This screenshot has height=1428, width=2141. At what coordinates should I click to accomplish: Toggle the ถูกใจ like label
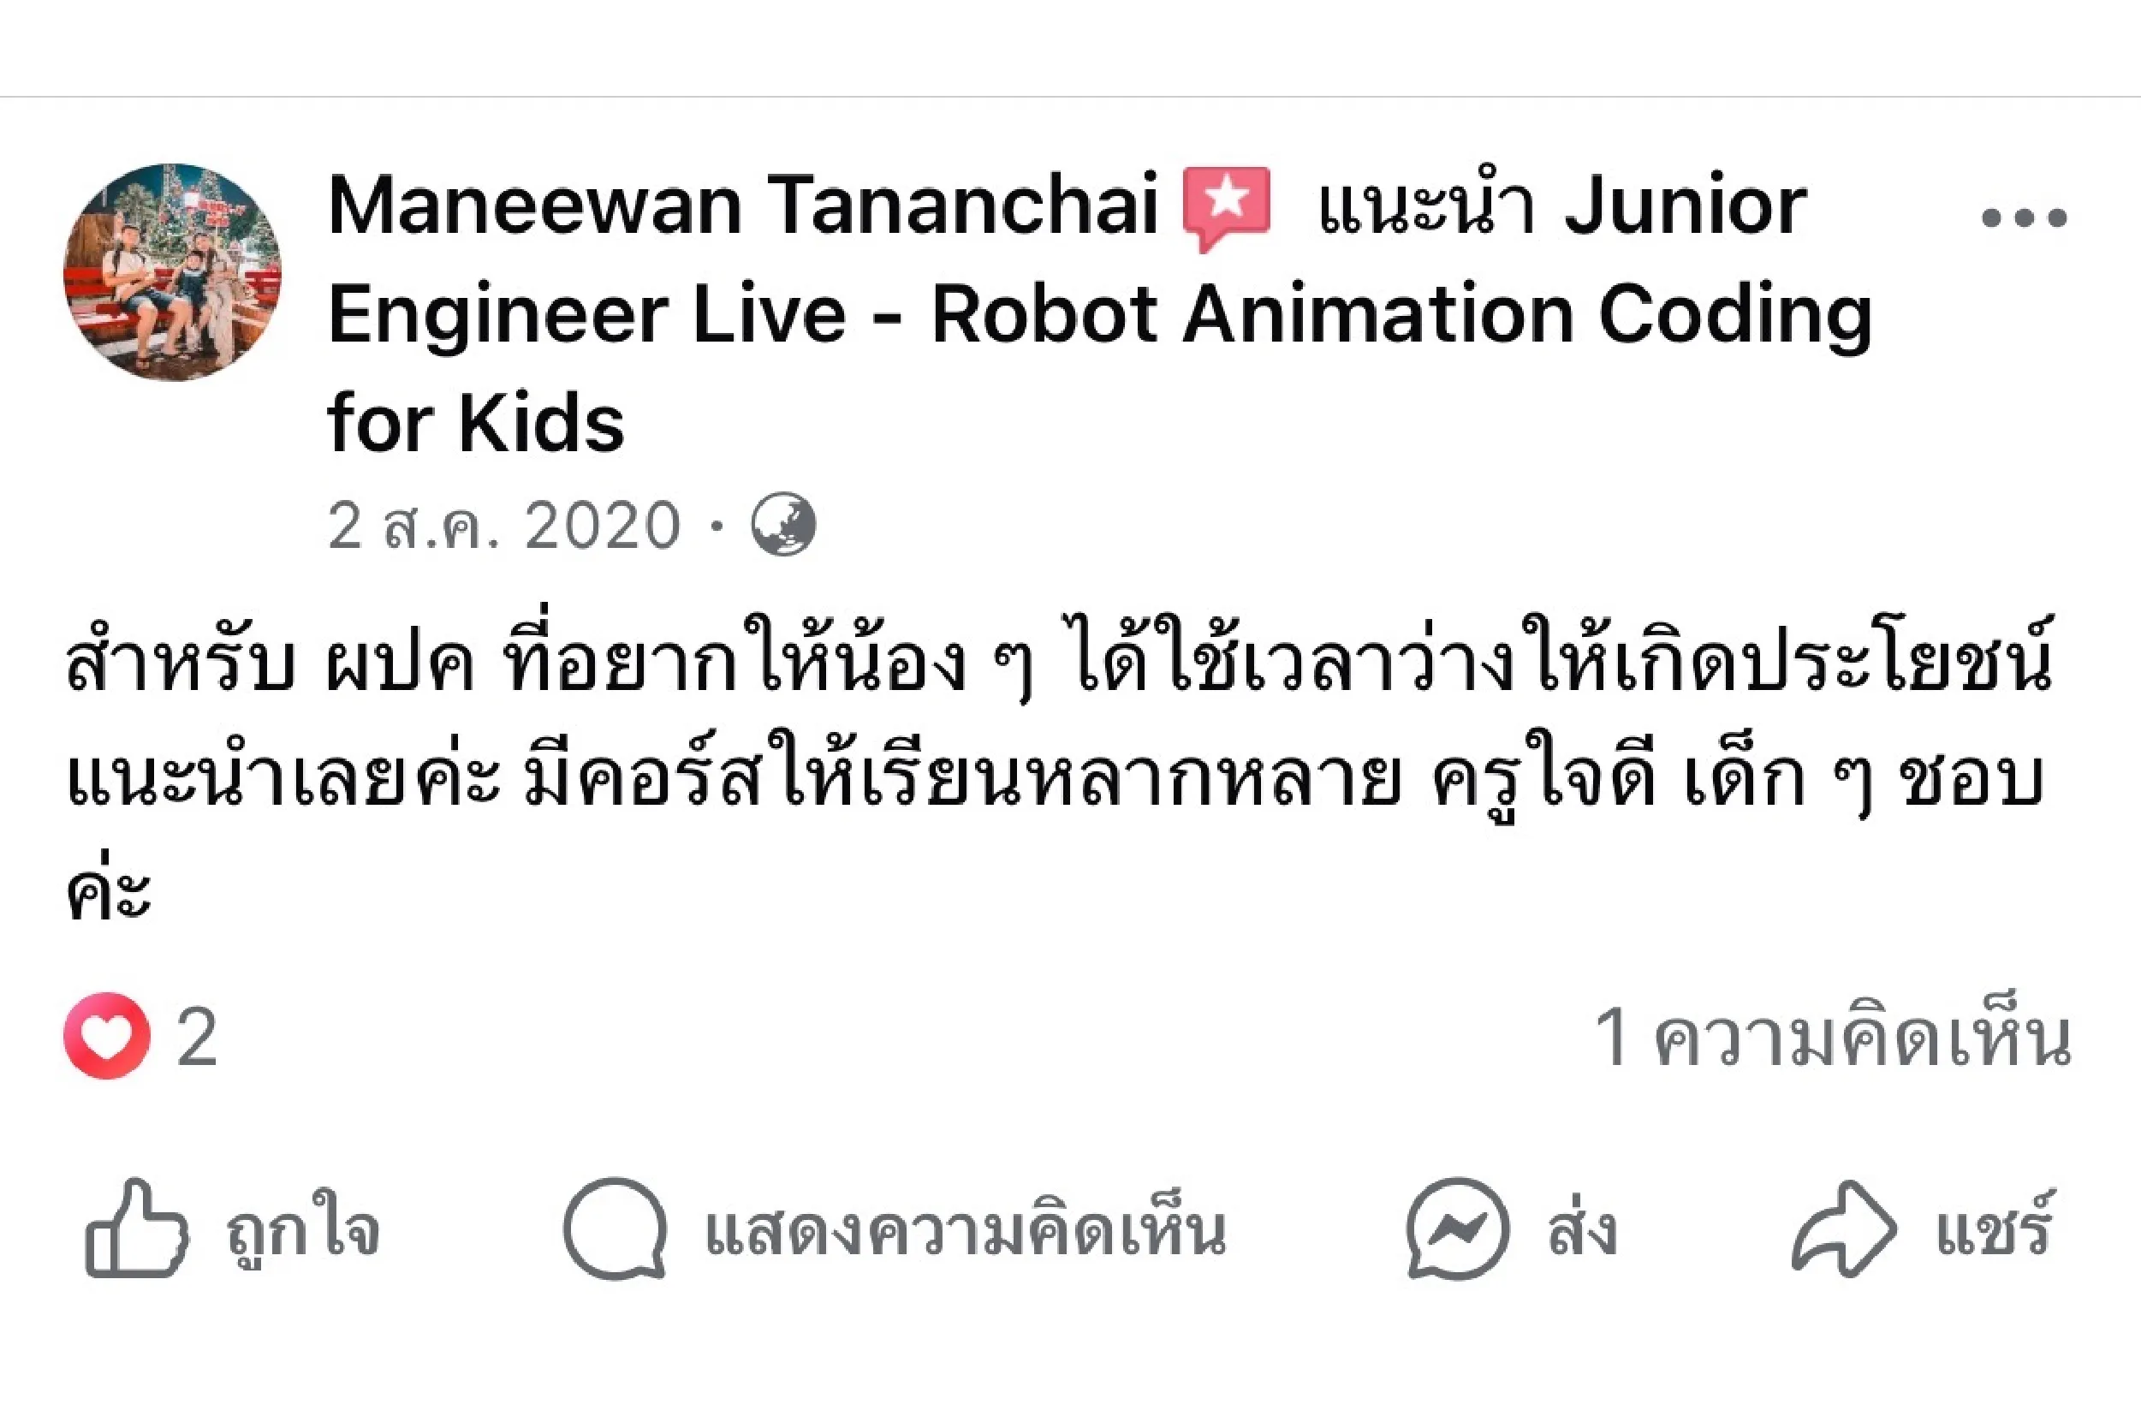[x=302, y=1232]
